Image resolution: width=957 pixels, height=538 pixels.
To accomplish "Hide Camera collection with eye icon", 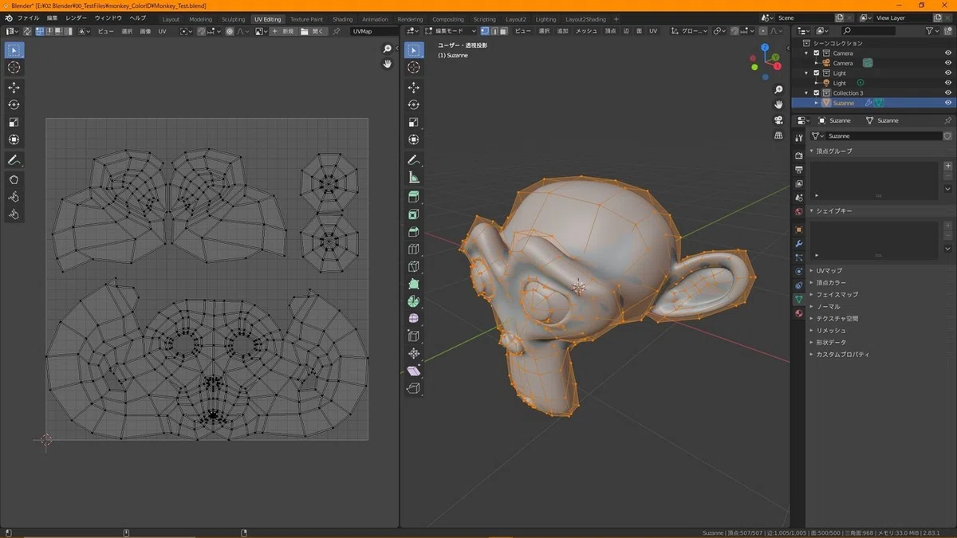I will (x=948, y=53).
